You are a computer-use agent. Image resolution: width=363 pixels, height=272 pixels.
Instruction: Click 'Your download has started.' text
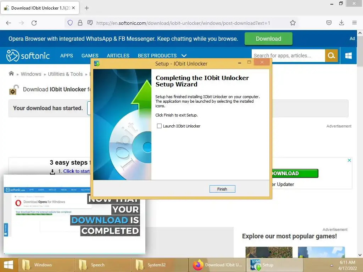coord(48,108)
